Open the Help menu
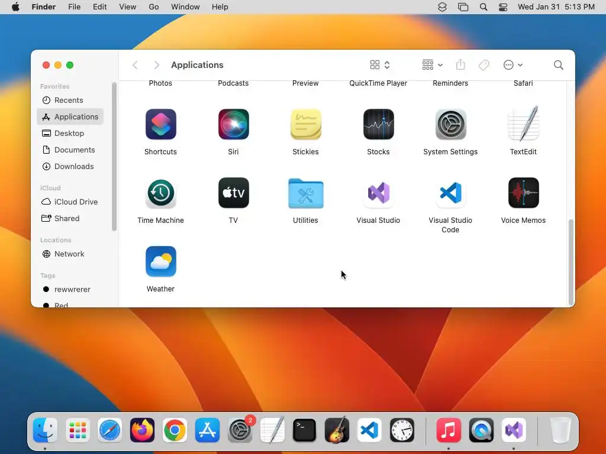 pyautogui.click(x=220, y=7)
